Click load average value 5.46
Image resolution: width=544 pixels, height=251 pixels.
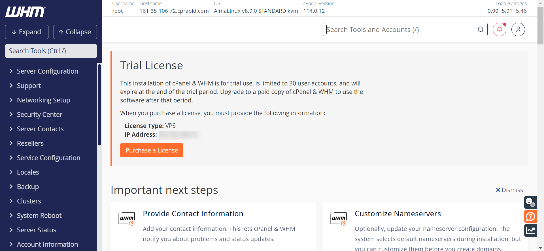coord(521,11)
